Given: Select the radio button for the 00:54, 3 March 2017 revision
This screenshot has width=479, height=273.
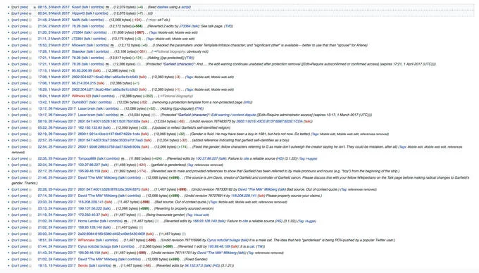Looking at the screenshot, I should [30, 14].
